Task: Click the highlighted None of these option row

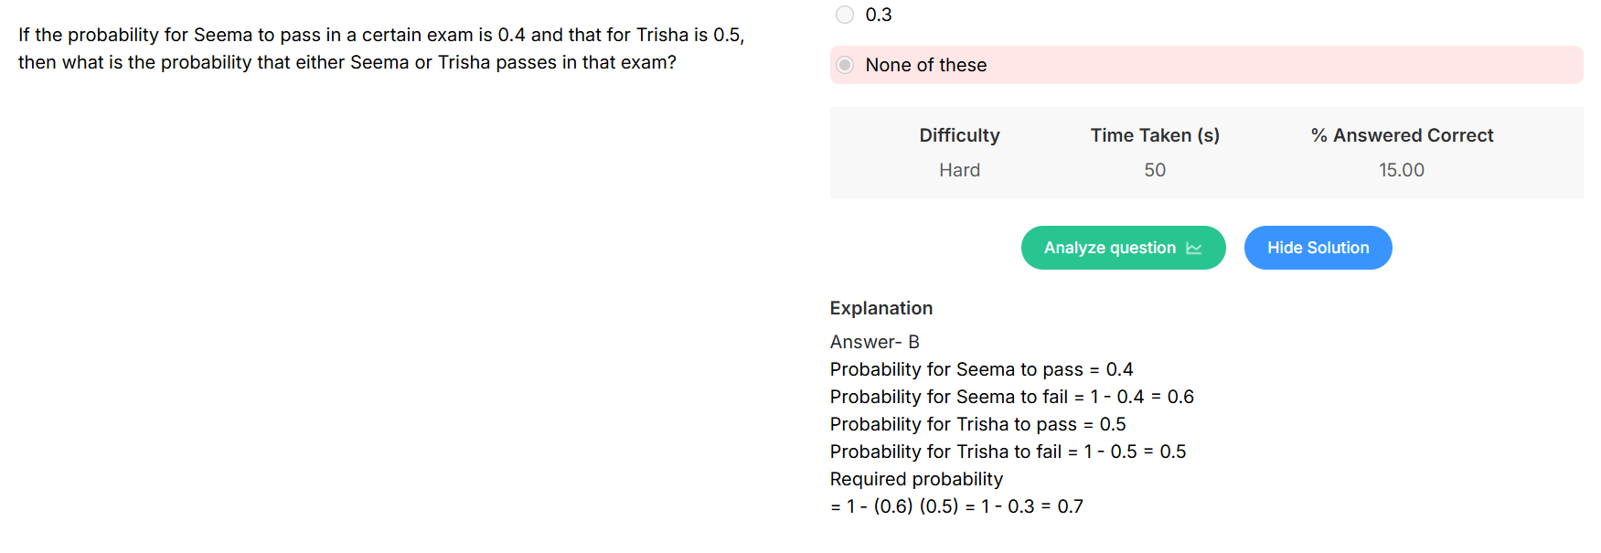Action: pyautogui.click(x=1206, y=65)
